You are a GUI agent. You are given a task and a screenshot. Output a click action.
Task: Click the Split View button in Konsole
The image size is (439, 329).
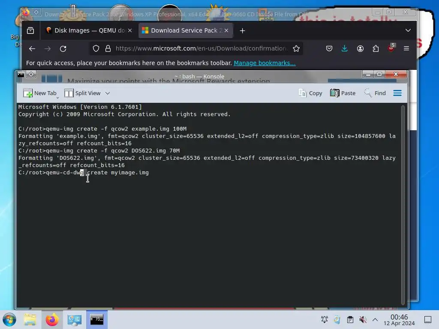tap(82, 93)
